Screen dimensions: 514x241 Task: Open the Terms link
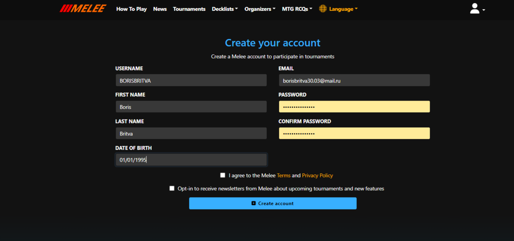[284, 175]
